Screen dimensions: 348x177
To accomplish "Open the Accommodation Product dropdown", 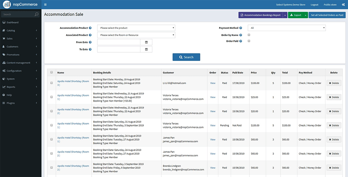I will pos(136,28).
